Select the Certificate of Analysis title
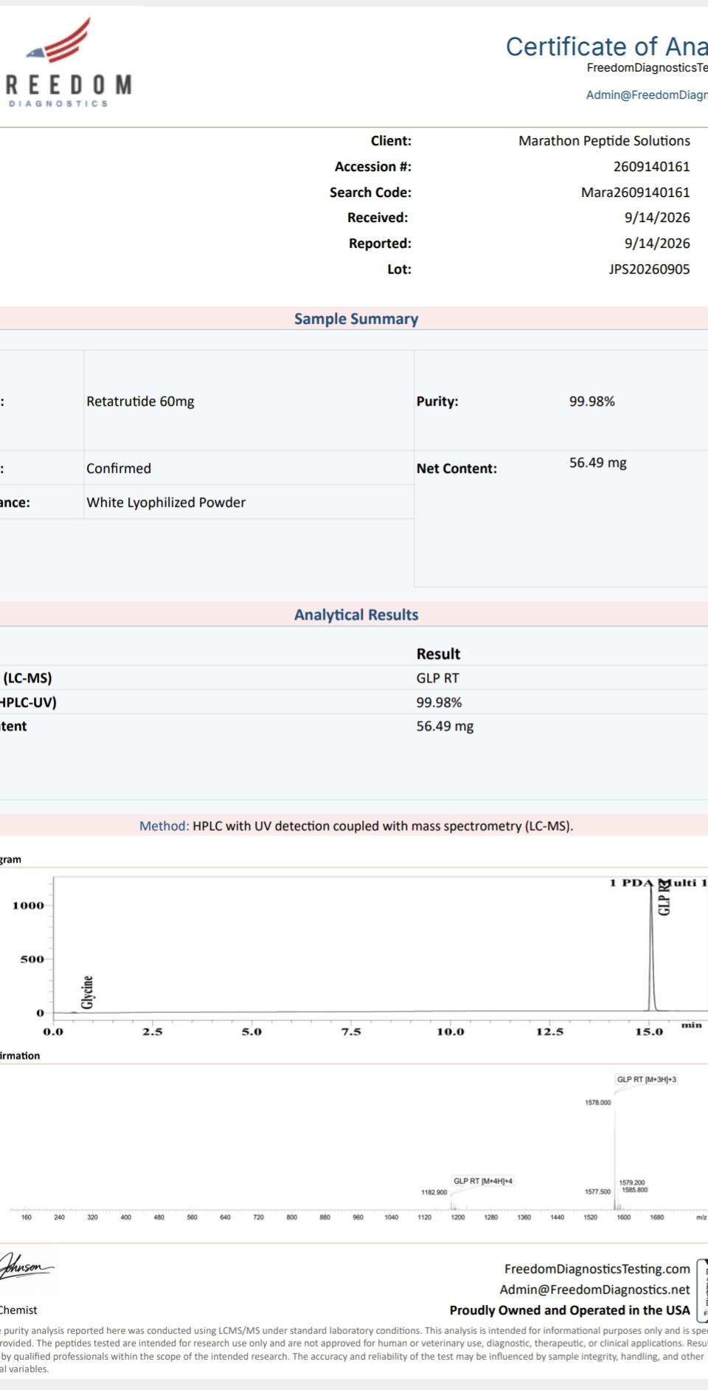 click(606, 46)
